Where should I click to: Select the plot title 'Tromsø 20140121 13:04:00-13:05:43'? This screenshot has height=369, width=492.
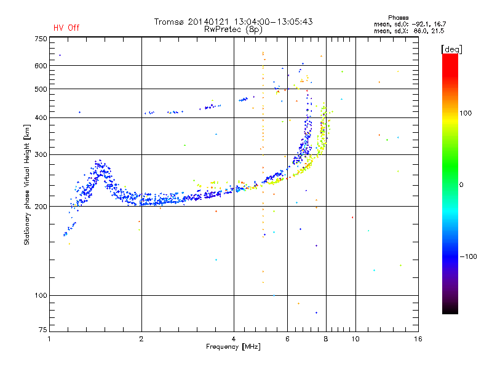click(233, 22)
